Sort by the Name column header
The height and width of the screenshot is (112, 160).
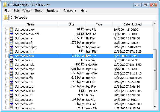(31, 24)
